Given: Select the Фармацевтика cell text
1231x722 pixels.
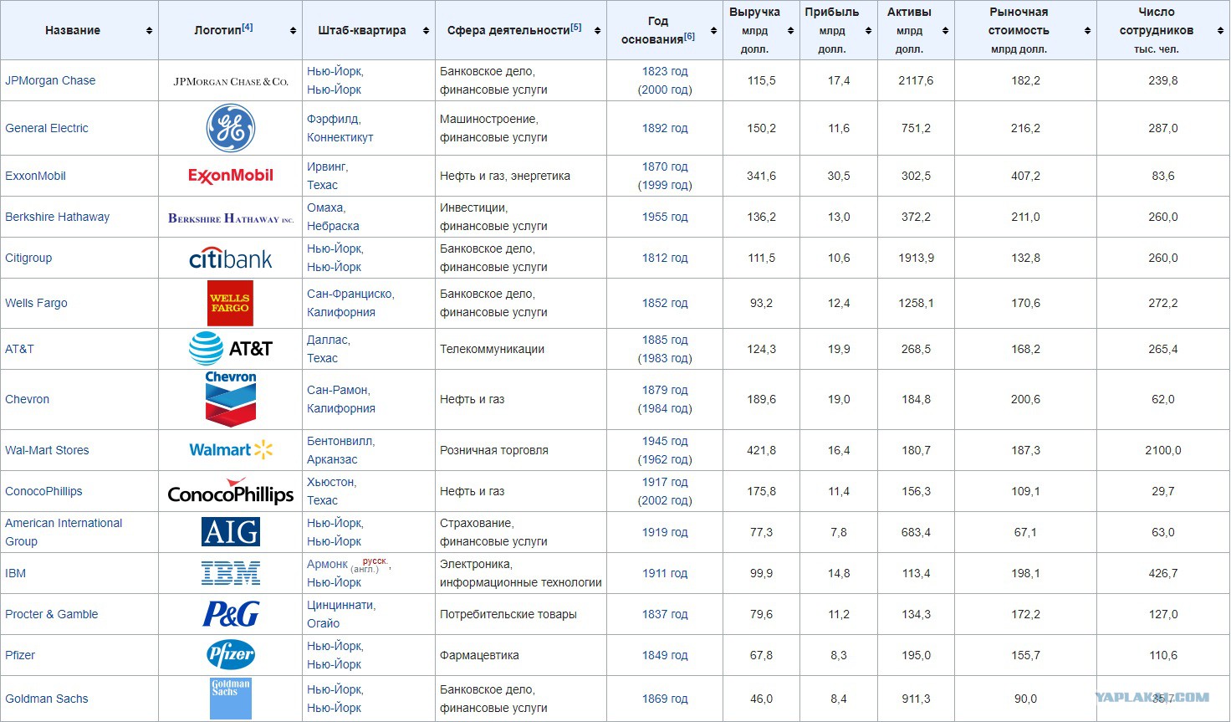Looking at the screenshot, I should click(x=479, y=655).
